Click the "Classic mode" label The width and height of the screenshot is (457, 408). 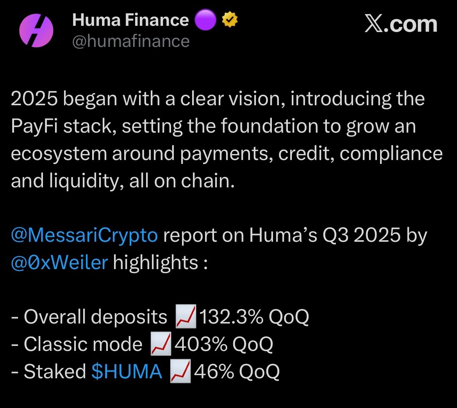pyautogui.click(x=83, y=344)
